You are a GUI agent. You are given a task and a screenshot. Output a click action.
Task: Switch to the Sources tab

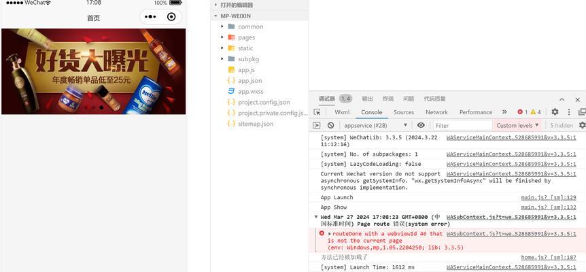[x=404, y=112]
